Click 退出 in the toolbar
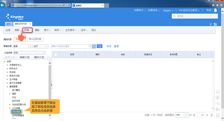Screen dimensions: 224x121 click(93, 30)
